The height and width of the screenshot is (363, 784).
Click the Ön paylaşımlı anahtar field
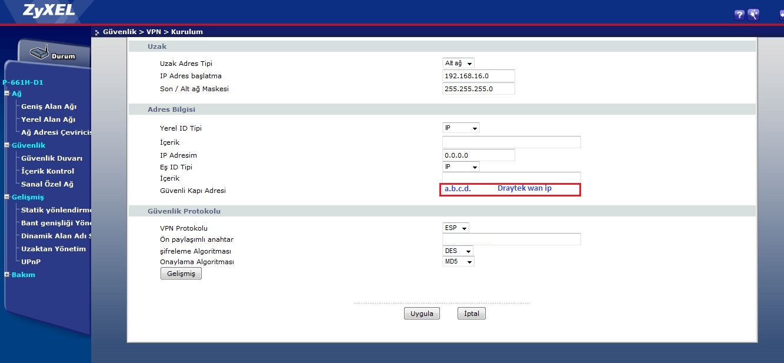pos(511,239)
